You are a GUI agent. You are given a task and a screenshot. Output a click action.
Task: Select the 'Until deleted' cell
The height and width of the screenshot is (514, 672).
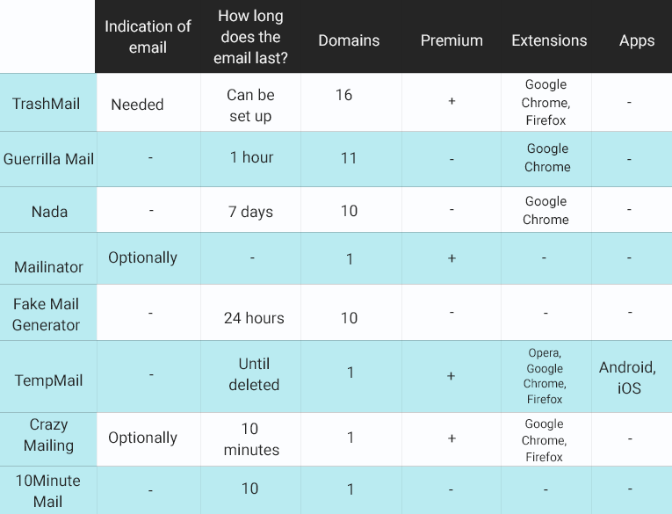254,374
